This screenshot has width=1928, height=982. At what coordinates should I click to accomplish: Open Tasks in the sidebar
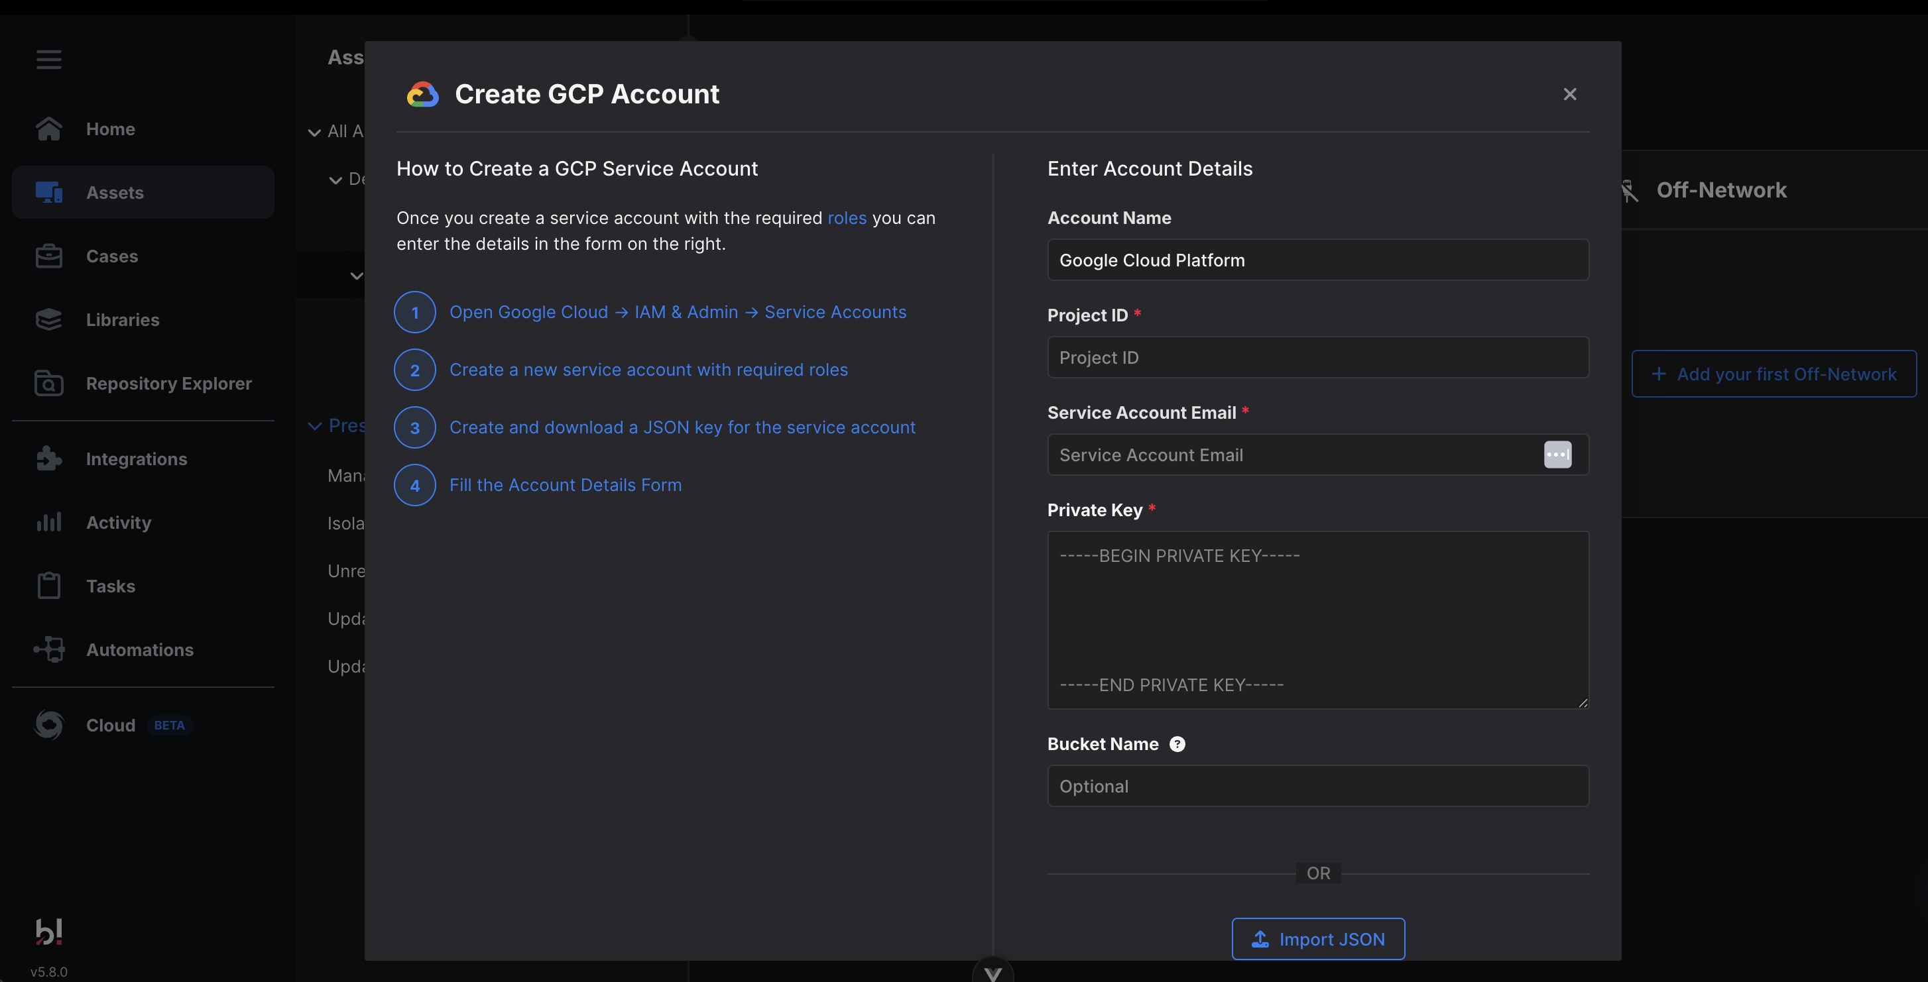click(x=110, y=586)
